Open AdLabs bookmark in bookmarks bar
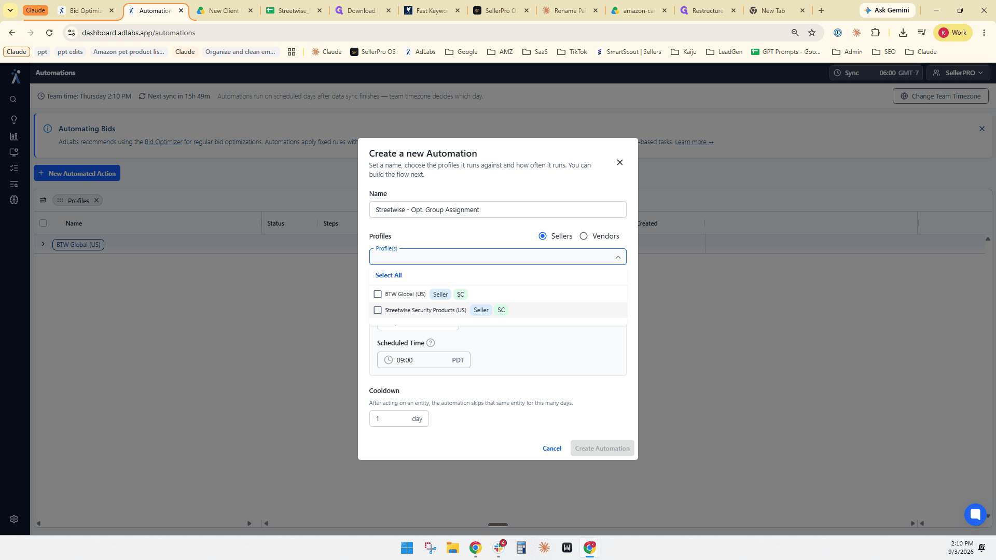996x560 pixels. click(420, 52)
